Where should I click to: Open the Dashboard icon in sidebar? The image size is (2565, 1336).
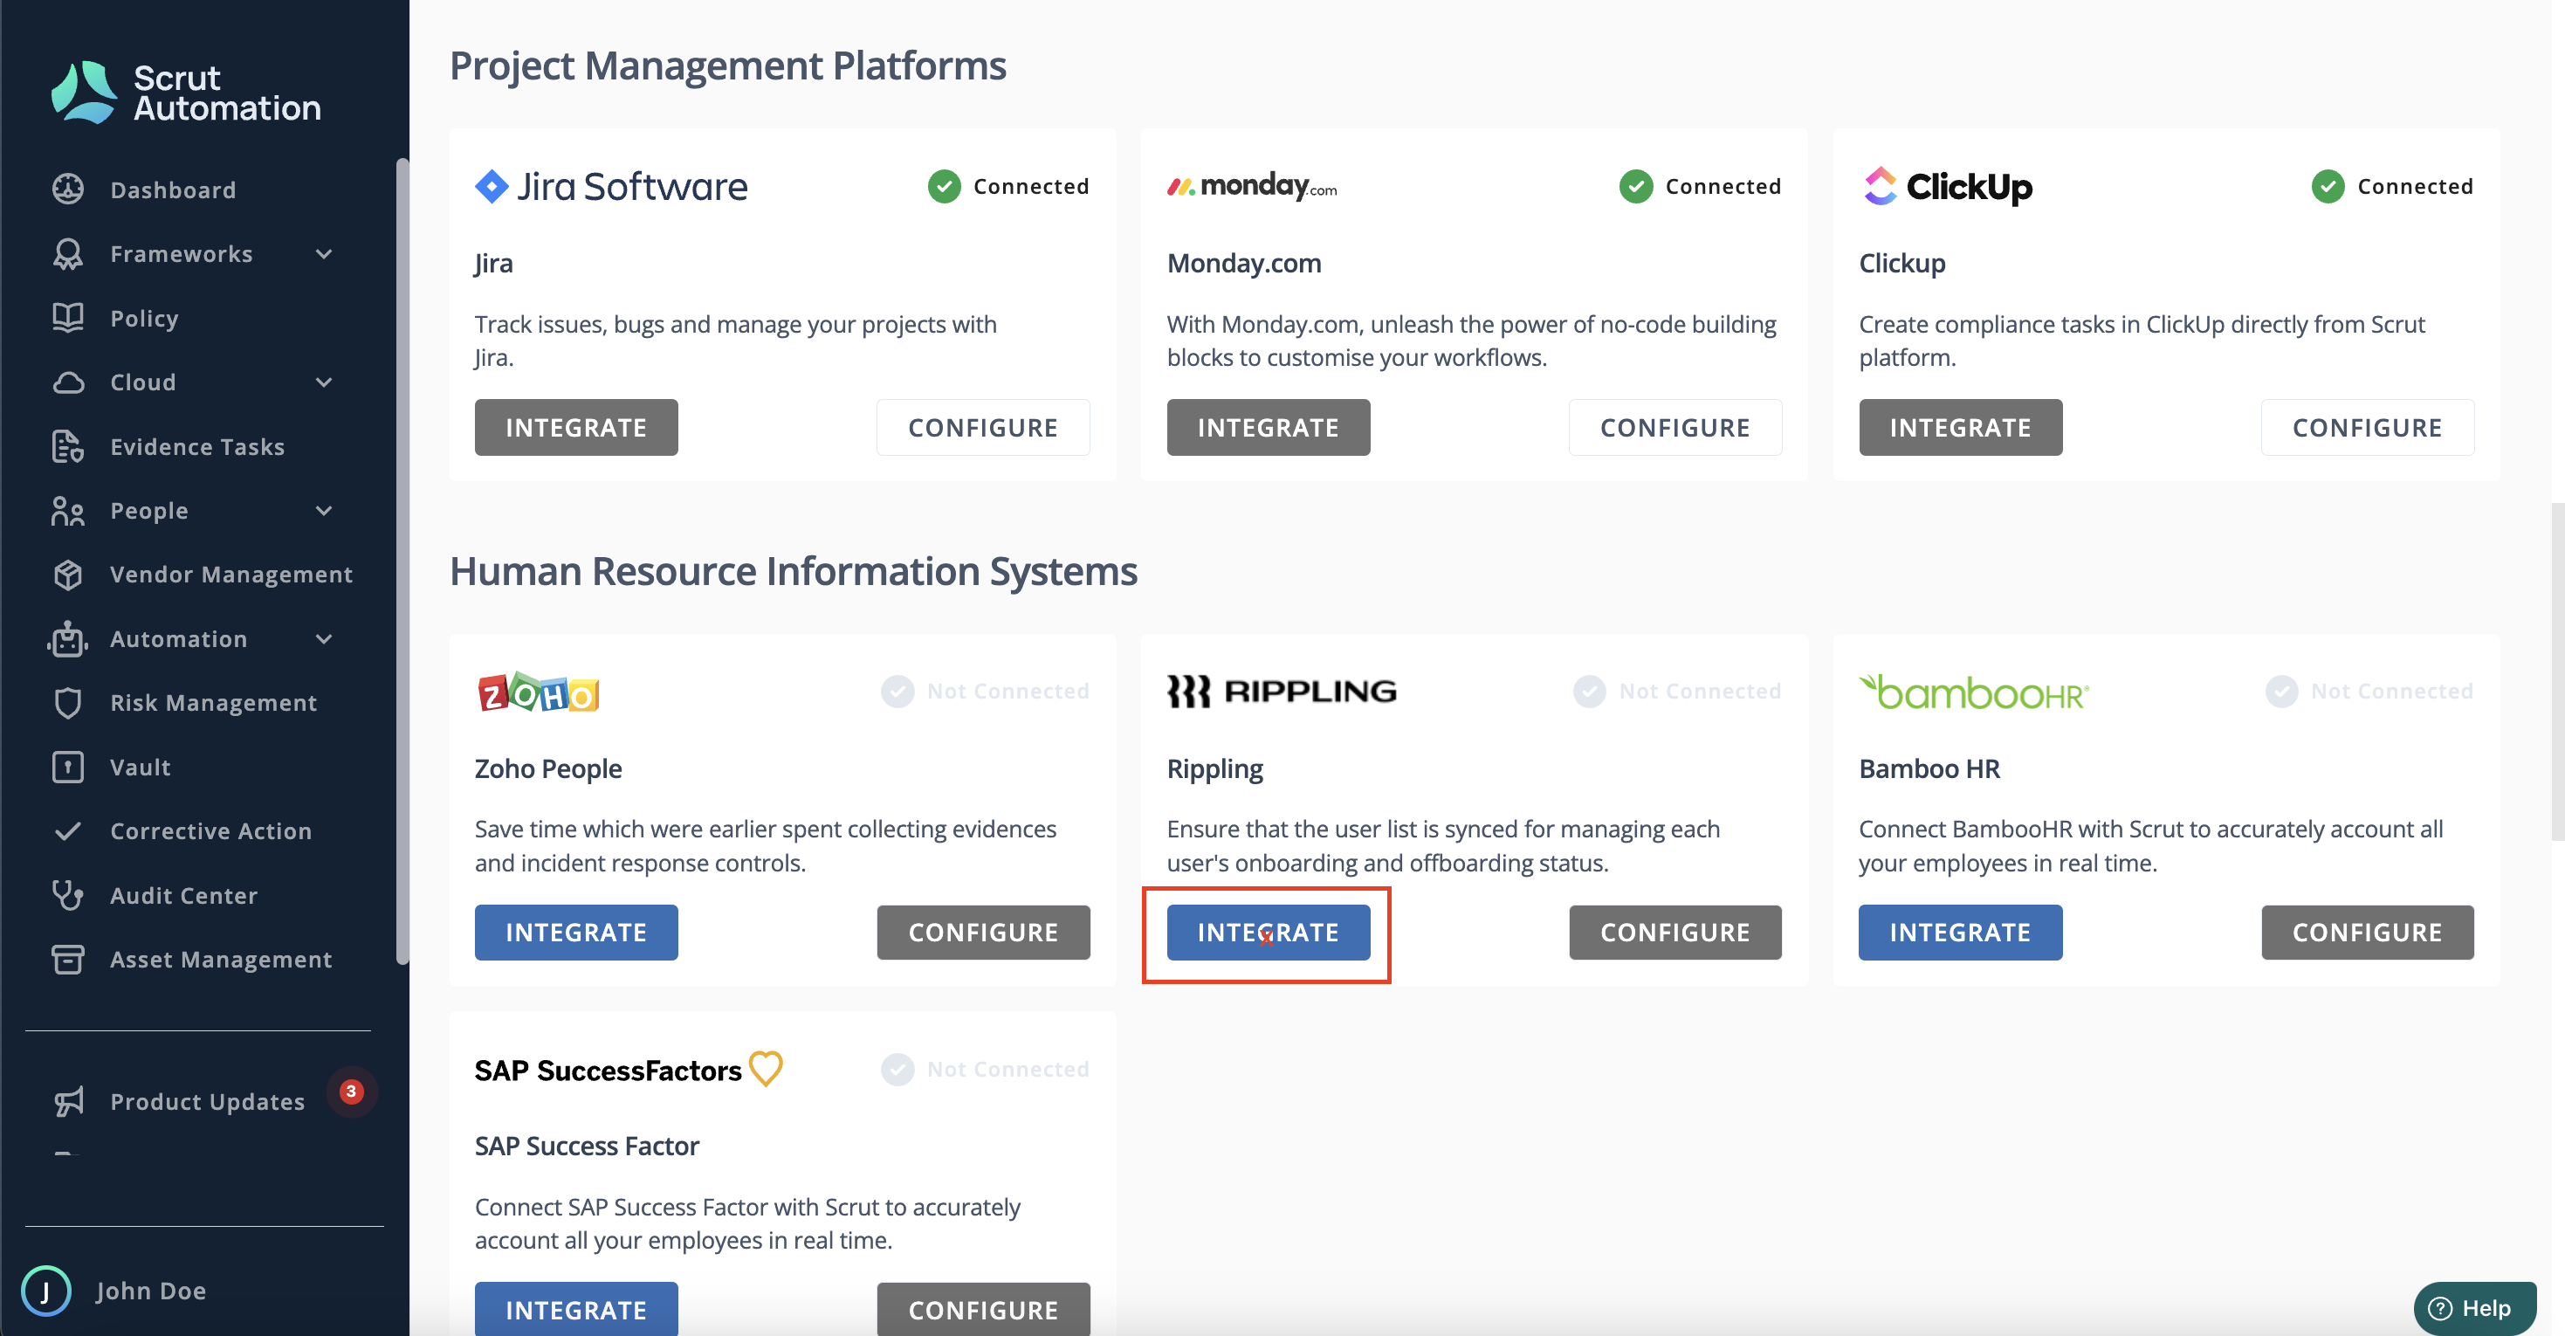68,189
